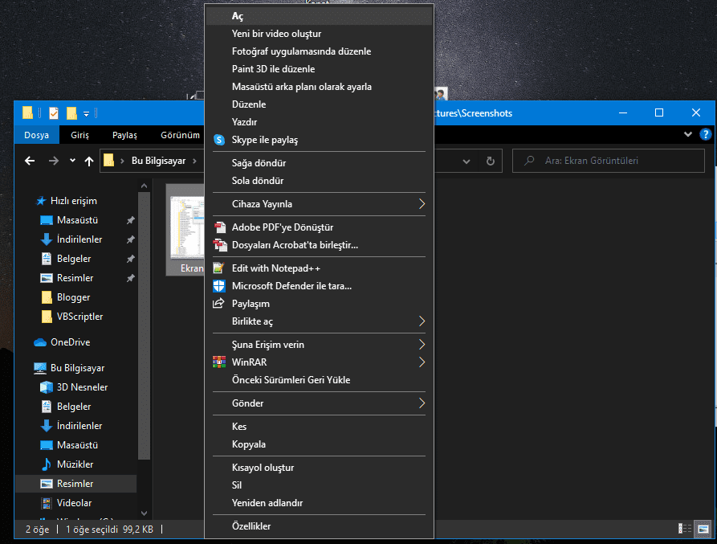The image size is (717, 544).
Task: Switch to large icons view in status bar
Action: point(703,529)
